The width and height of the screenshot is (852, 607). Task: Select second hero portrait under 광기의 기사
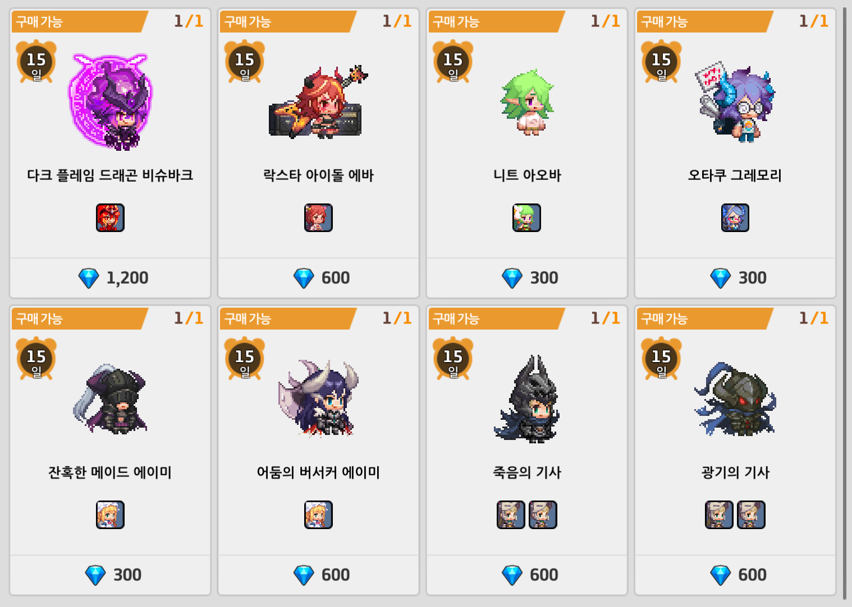tap(751, 515)
